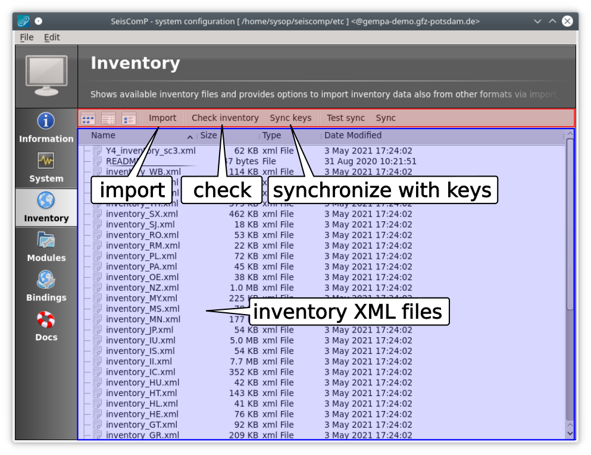Viewport: 591px width, 455px height.
Task: Open the System panel in sidebar
Action: point(46,168)
